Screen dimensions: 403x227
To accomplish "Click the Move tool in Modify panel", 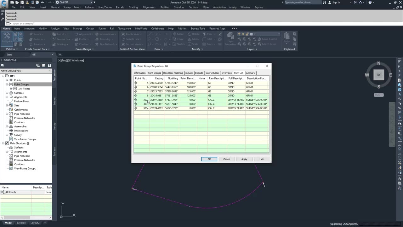I will tap(178, 34).
